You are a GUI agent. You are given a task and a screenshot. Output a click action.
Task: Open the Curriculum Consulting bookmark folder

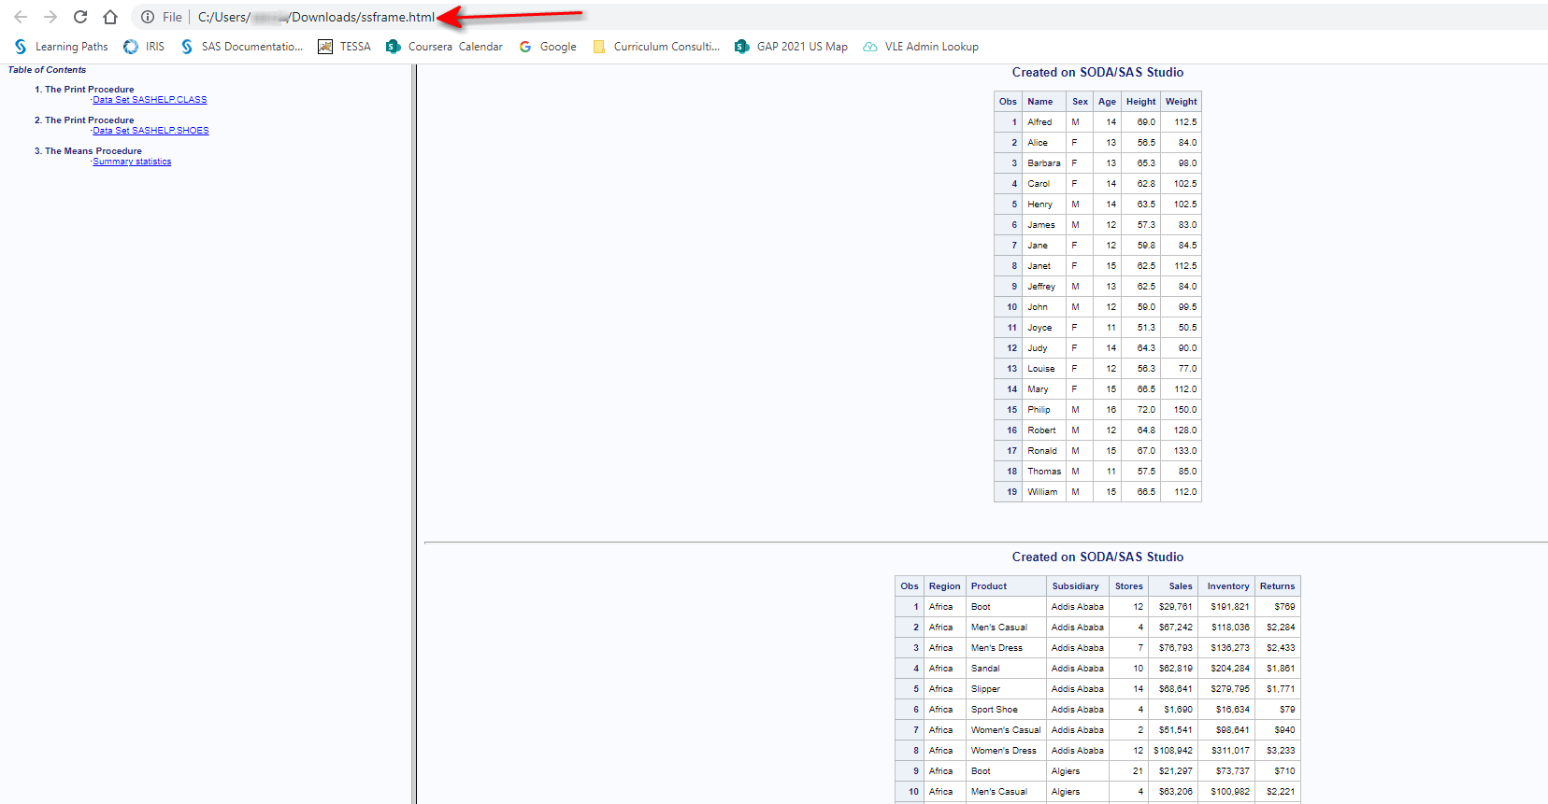coord(656,47)
